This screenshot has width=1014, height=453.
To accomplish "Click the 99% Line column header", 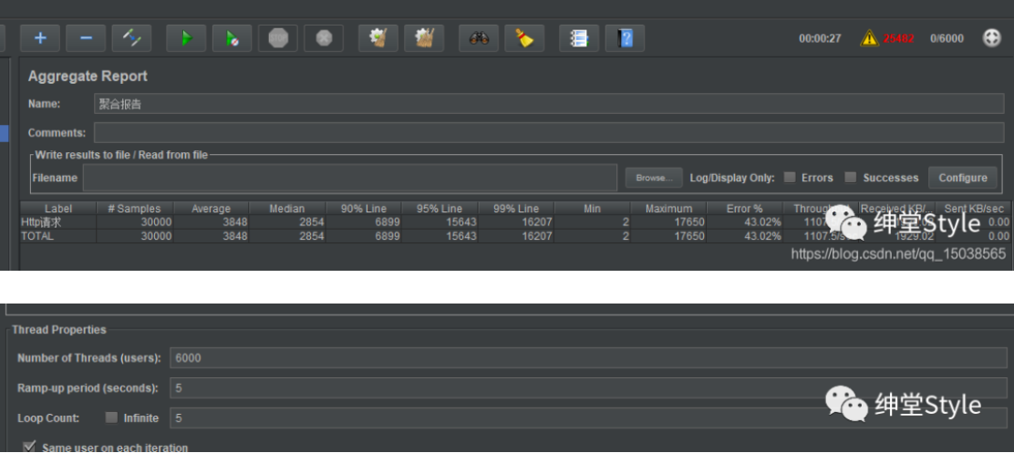I will click(x=516, y=208).
